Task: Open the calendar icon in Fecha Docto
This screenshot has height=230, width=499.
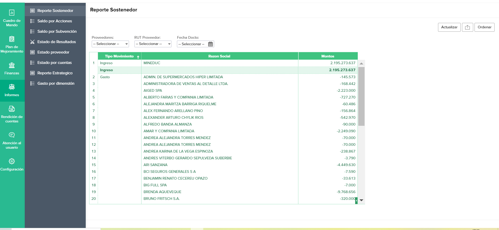Action: pyautogui.click(x=211, y=44)
